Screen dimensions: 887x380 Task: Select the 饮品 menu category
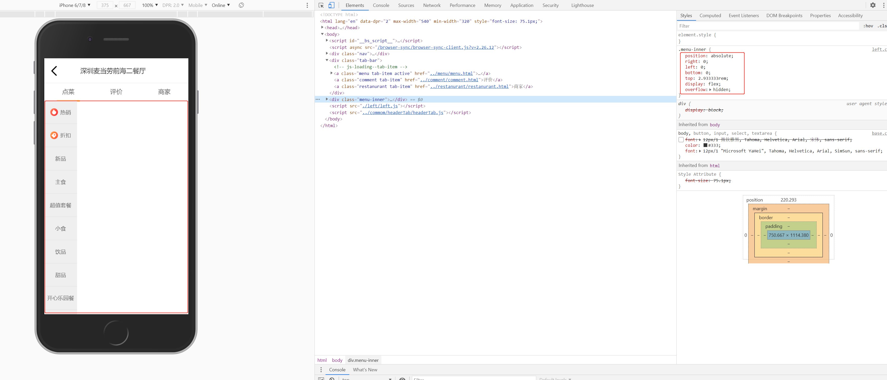tap(61, 252)
